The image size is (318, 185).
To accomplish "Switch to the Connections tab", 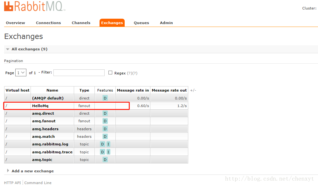I will pos(48,23).
